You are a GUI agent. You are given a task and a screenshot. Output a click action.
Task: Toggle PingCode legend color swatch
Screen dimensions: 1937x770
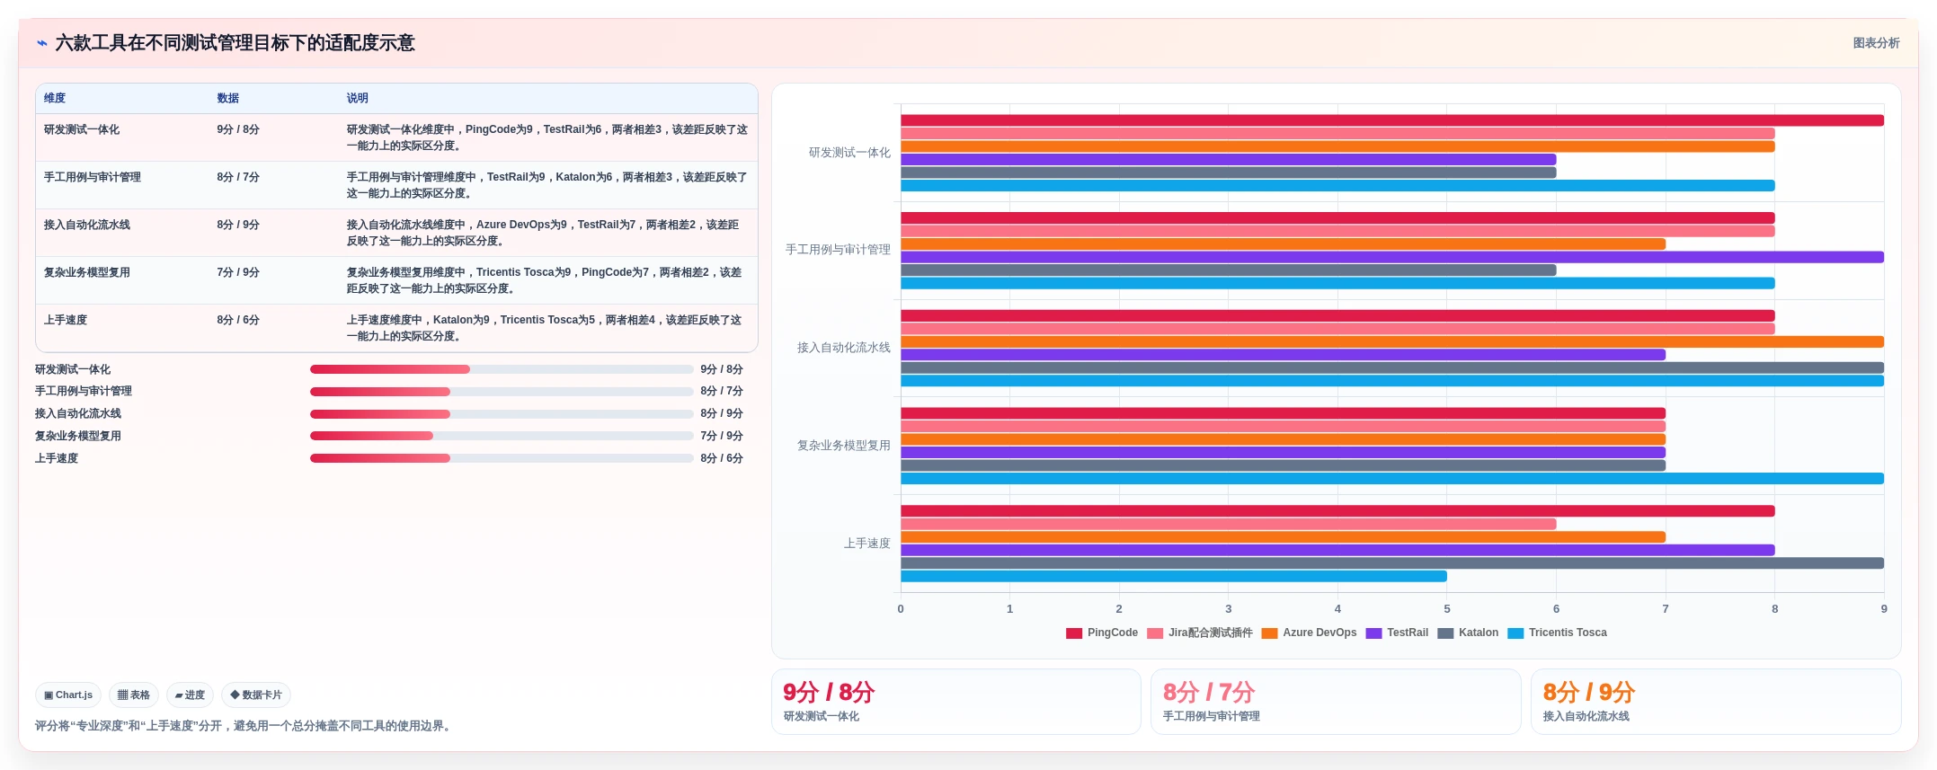1074,633
